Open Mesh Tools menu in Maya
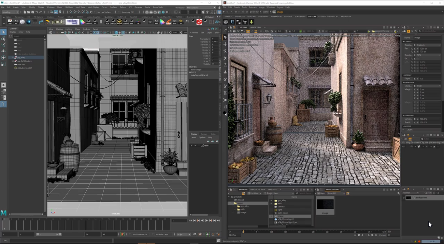Image resolution: width=444 pixels, height=244 pixels. point(80,7)
